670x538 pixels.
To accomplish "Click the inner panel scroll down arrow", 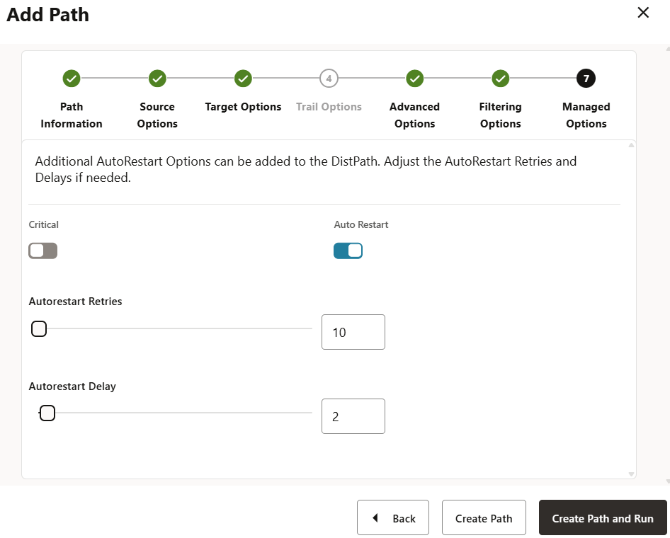I will [629, 474].
